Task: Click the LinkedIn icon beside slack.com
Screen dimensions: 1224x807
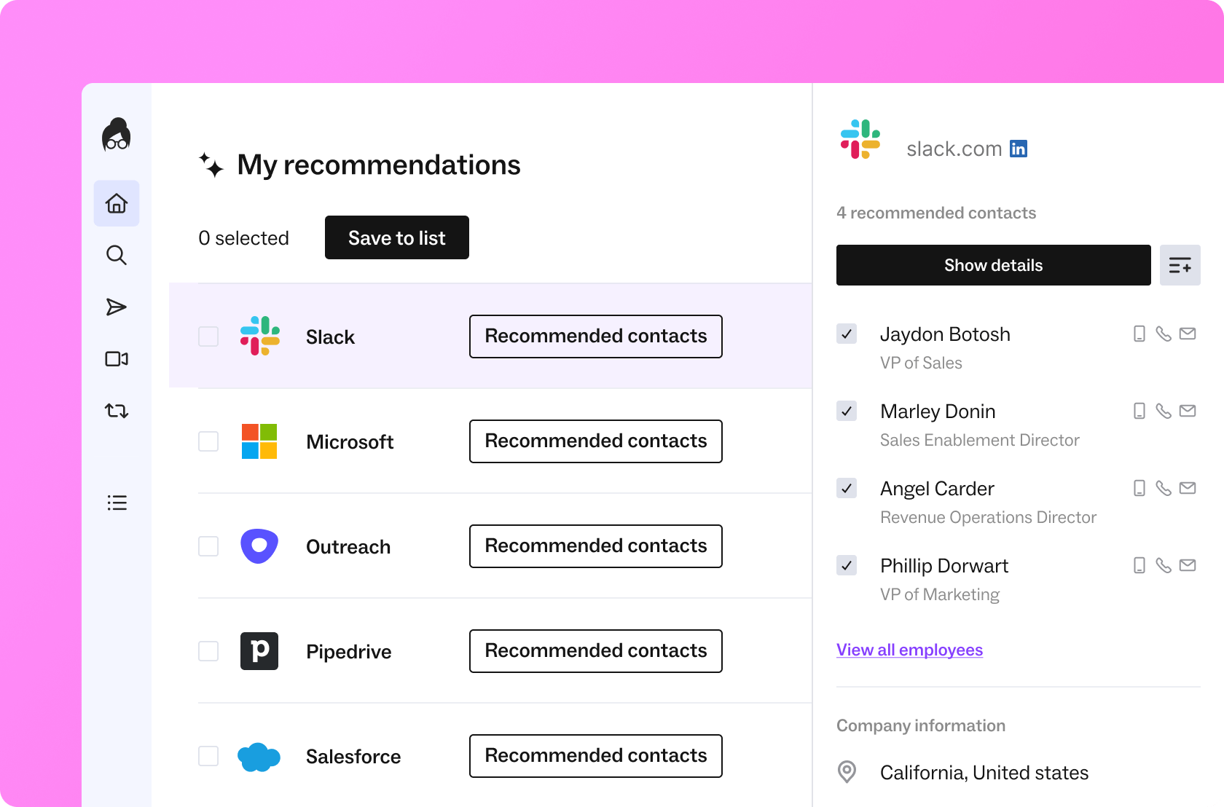Action: click(1019, 149)
